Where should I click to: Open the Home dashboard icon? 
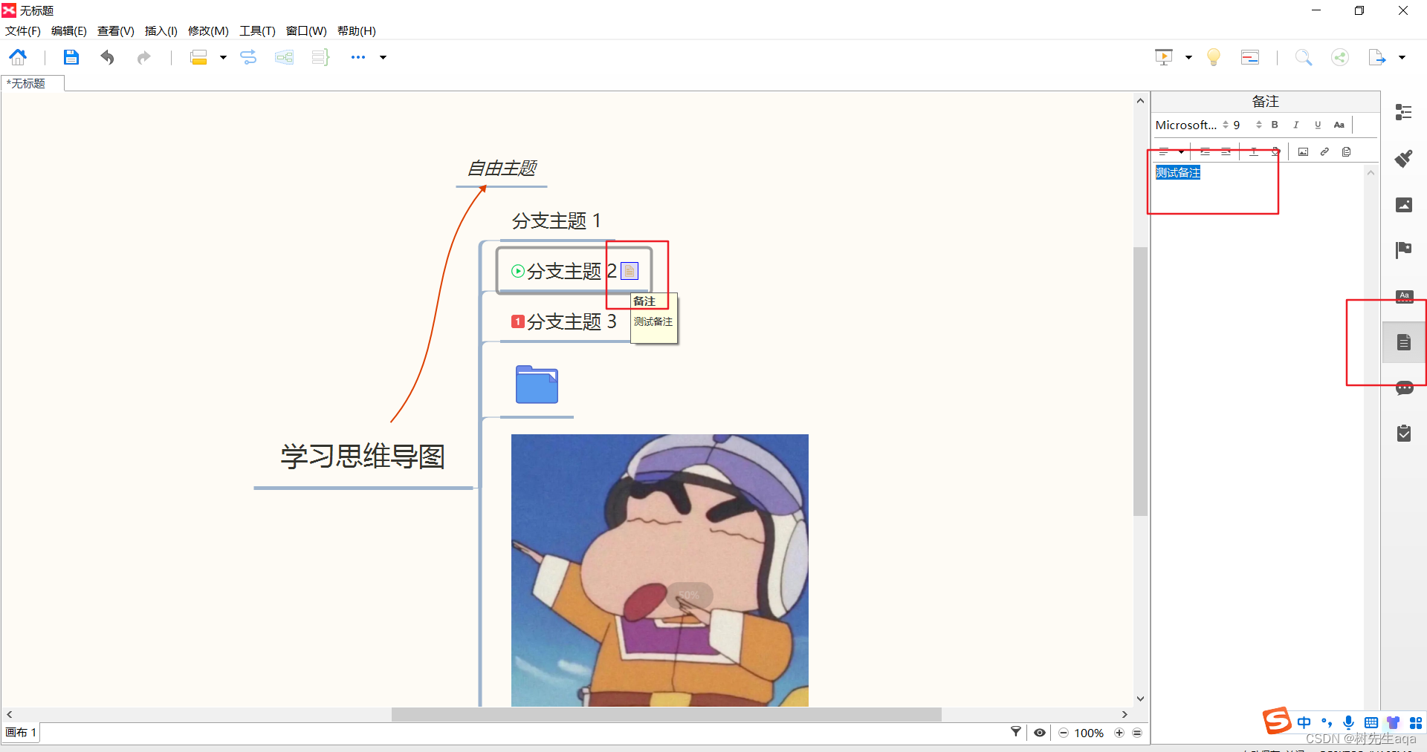click(x=18, y=57)
